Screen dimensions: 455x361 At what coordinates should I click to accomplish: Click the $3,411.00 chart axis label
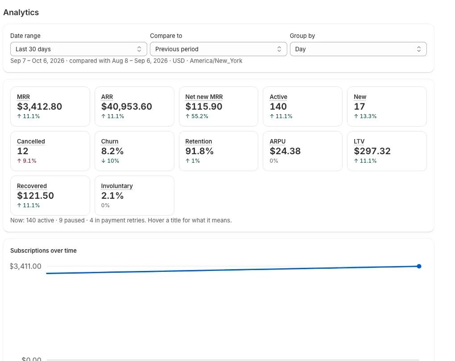point(25,266)
